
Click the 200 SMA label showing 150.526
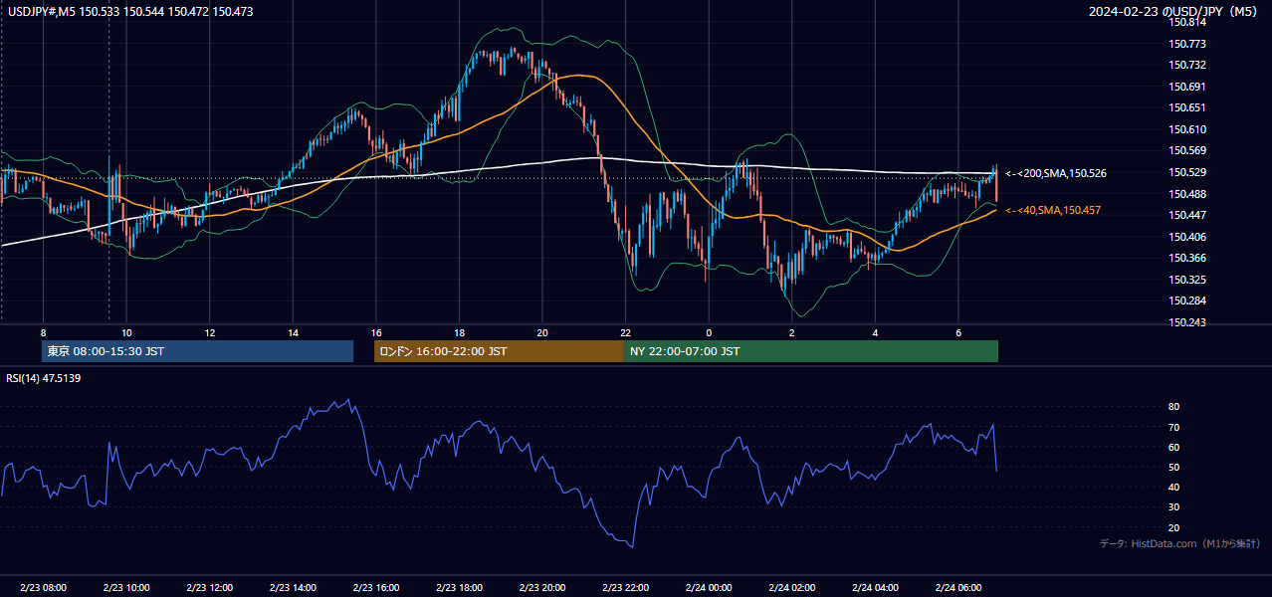click(1056, 173)
